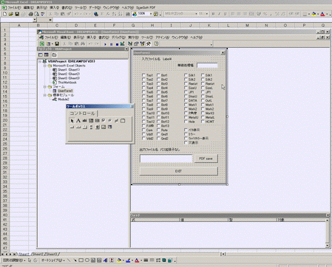Click the View Microsoft Excel icon

(42, 44)
